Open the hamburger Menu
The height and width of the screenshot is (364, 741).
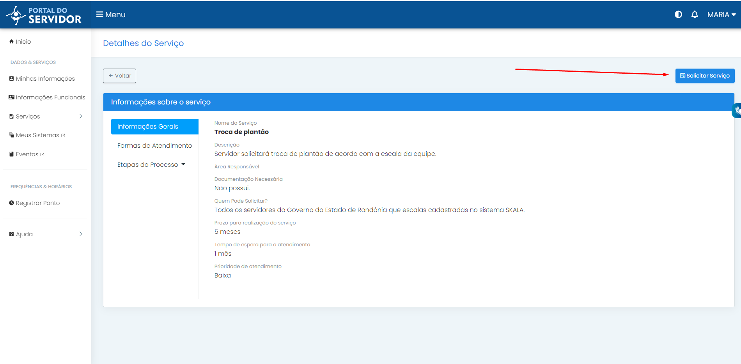tap(111, 14)
